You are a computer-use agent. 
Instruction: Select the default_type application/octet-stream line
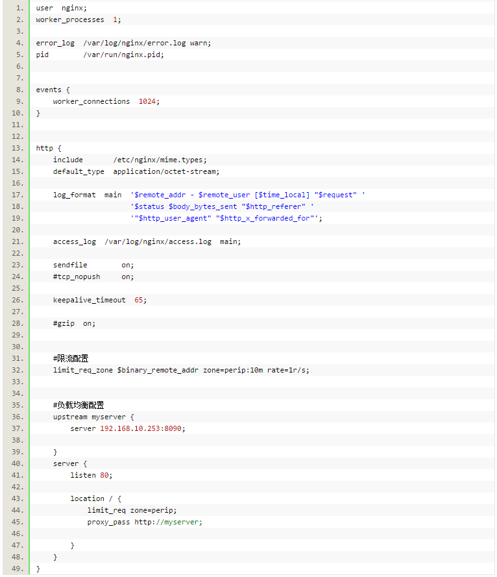(136, 172)
